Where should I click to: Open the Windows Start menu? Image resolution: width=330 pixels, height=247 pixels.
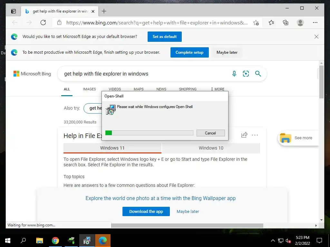[8, 241]
